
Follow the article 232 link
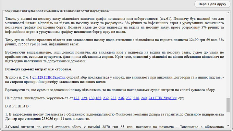point(106,98)
